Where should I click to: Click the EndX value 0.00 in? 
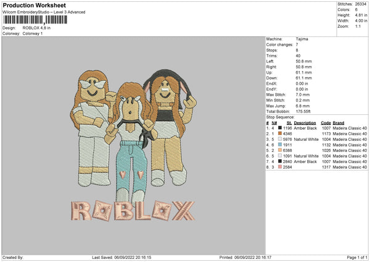[x=302, y=83]
